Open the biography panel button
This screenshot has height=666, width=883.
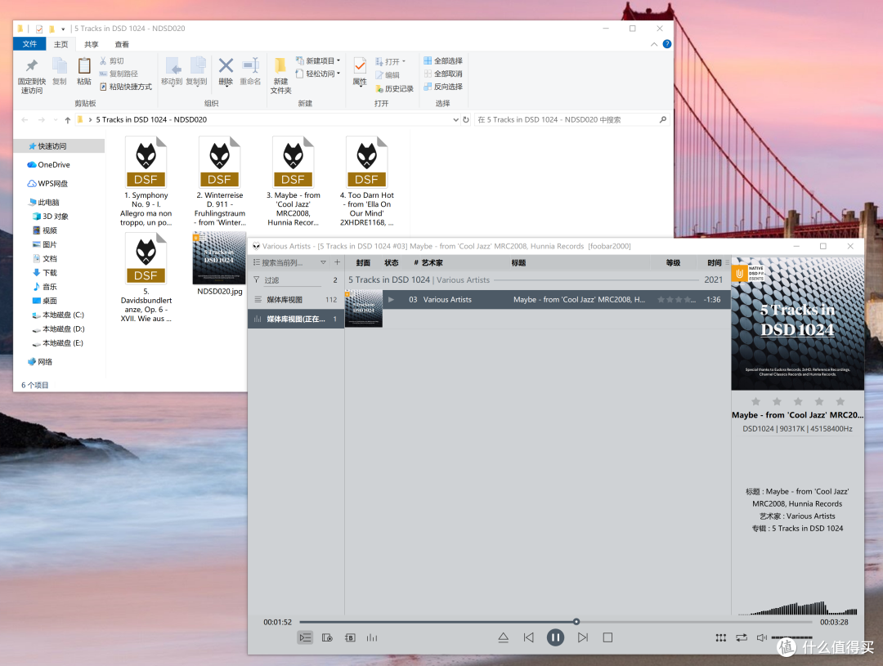[x=350, y=637]
